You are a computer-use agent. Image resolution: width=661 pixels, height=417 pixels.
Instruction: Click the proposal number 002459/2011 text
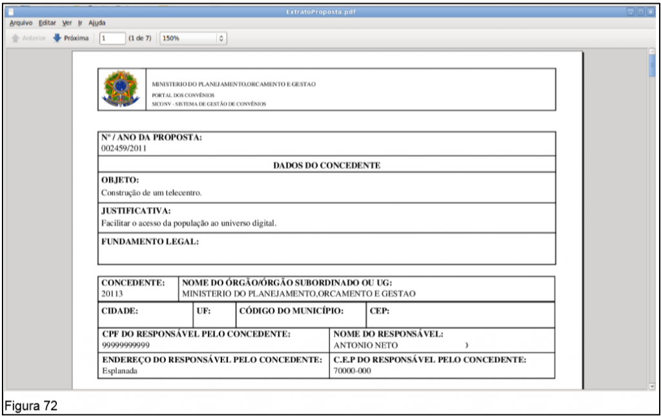(x=125, y=148)
